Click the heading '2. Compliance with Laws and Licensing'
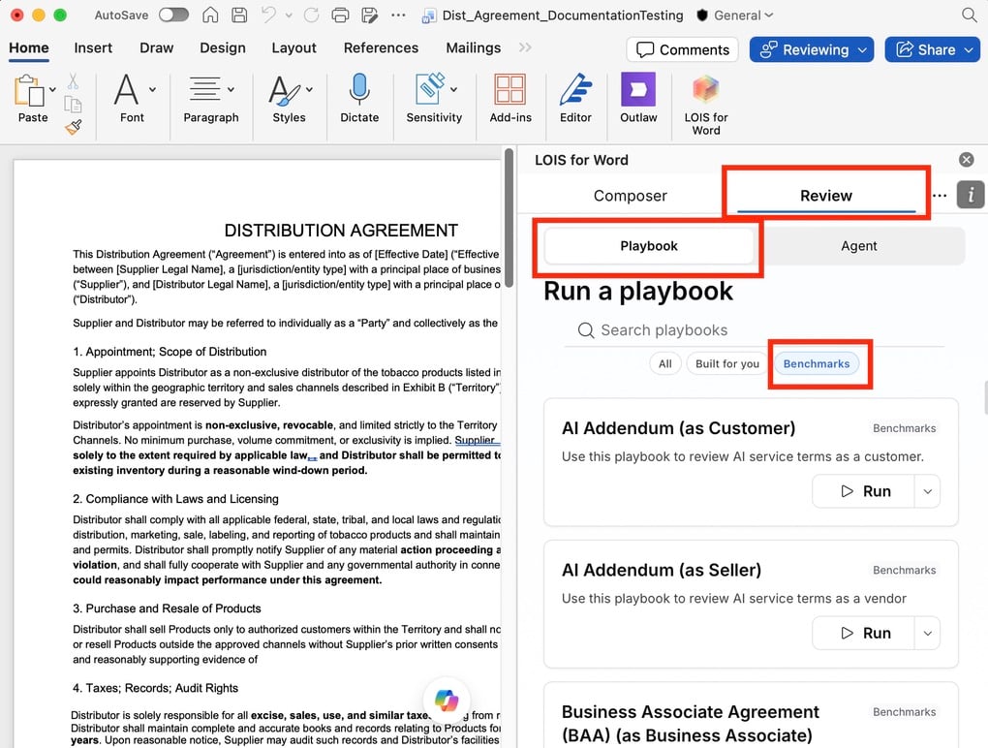 tap(175, 499)
